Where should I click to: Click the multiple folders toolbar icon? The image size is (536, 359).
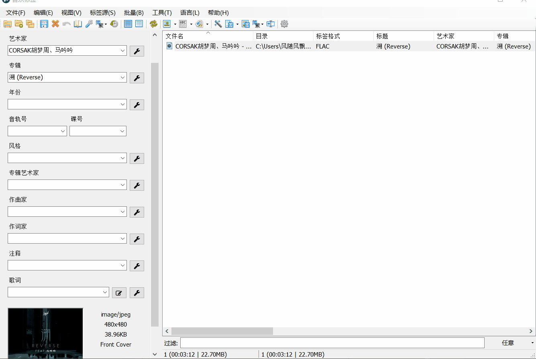click(x=30, y=24)
